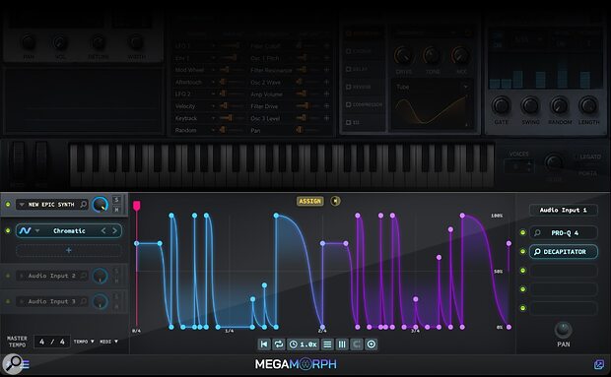
Task: Click the SWING knob in dimmed synth
Action: 530,105
